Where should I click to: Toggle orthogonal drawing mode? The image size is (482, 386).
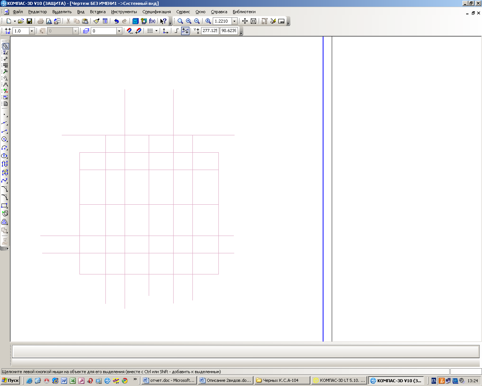click(177, 31)
